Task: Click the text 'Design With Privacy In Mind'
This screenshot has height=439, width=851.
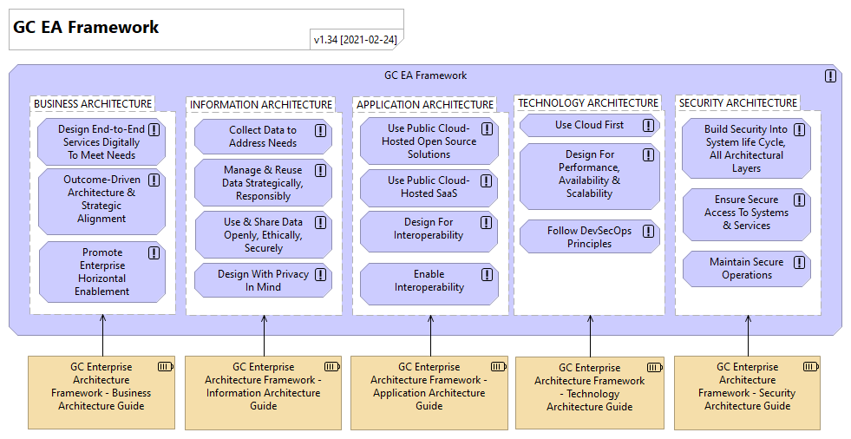Action: click(x=263, y=280)
